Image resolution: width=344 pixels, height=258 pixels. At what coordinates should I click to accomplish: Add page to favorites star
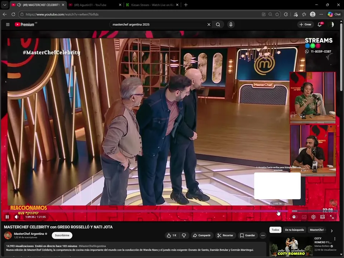click(277, 14)
